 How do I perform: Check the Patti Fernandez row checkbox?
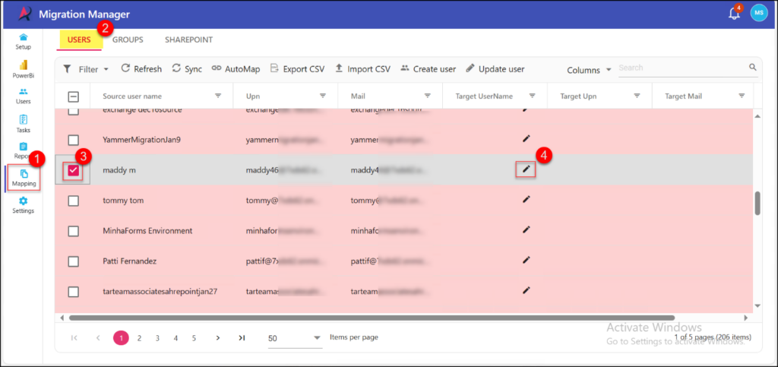coord(73,261)
